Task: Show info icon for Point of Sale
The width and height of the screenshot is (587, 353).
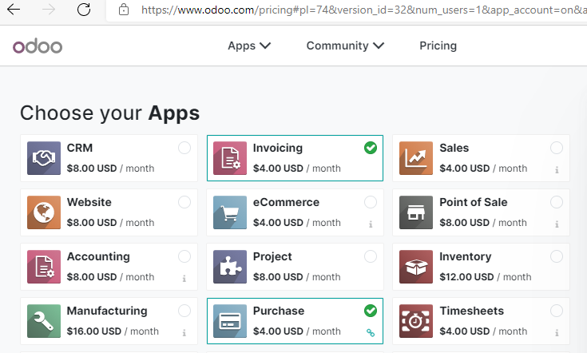Action: click(557, 224)
